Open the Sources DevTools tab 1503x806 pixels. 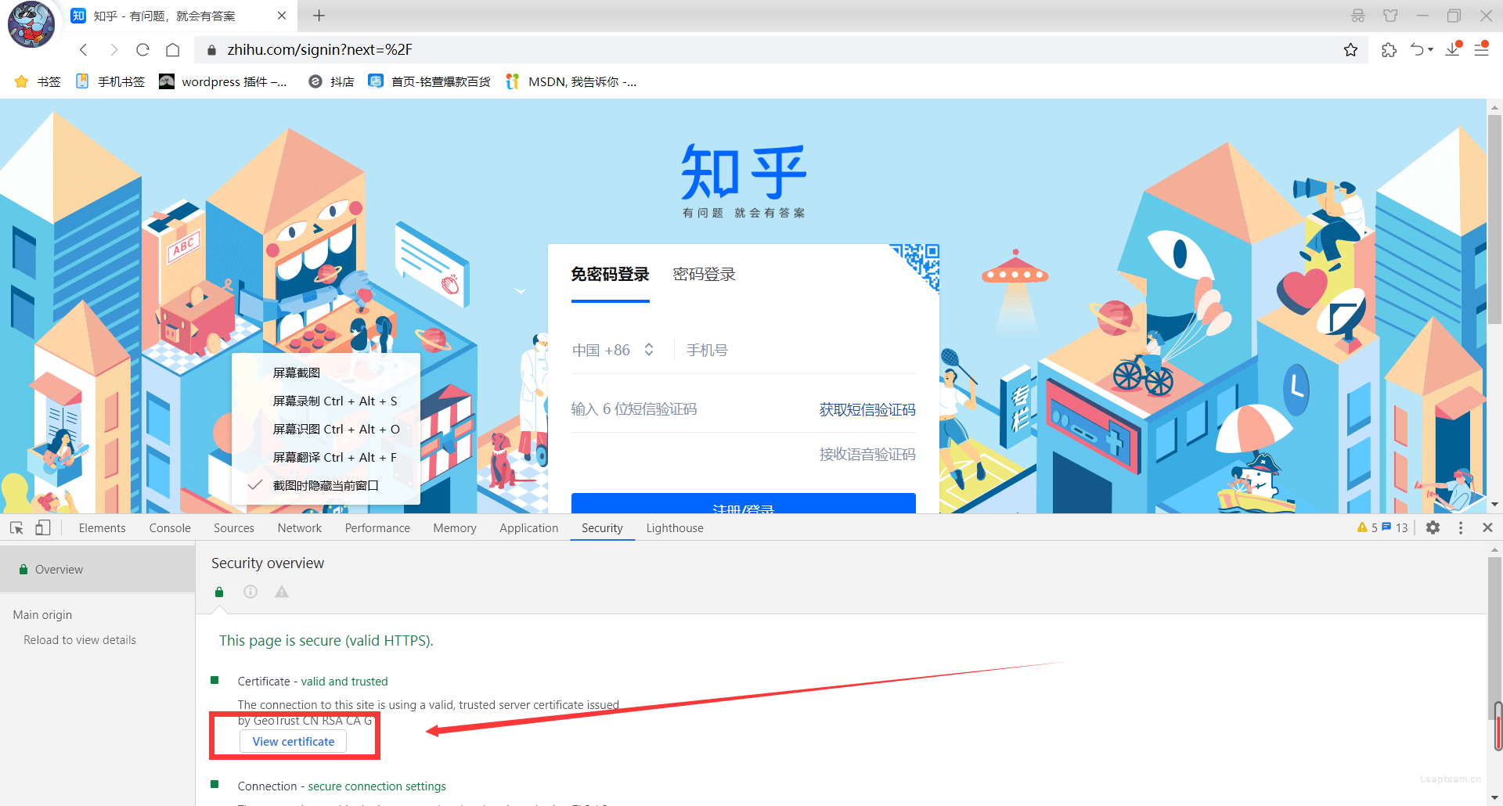click(234, 528)
